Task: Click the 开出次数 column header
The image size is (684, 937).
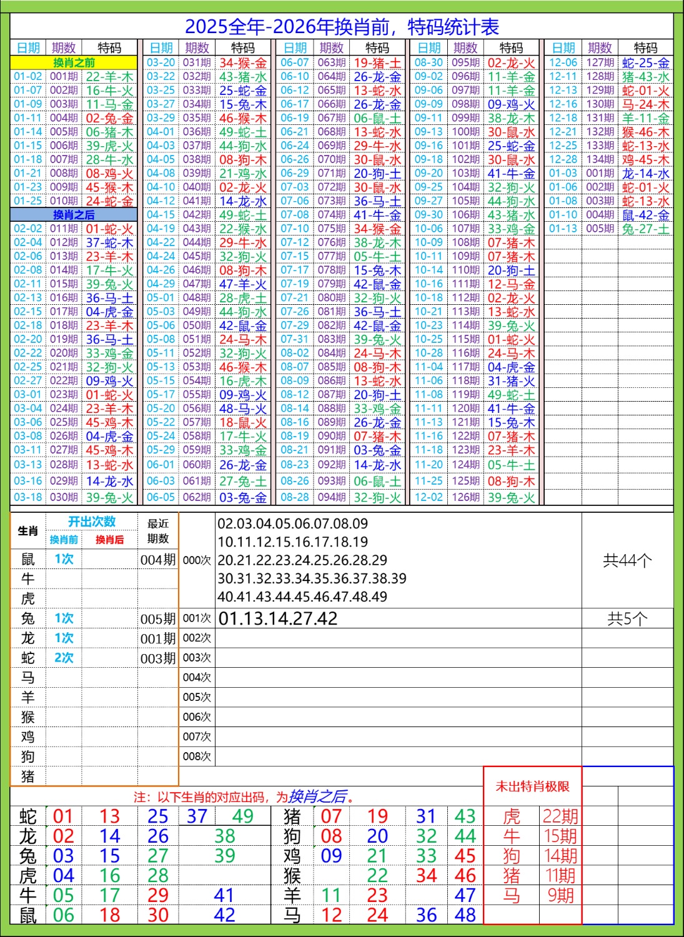Action: coord(92,522)
